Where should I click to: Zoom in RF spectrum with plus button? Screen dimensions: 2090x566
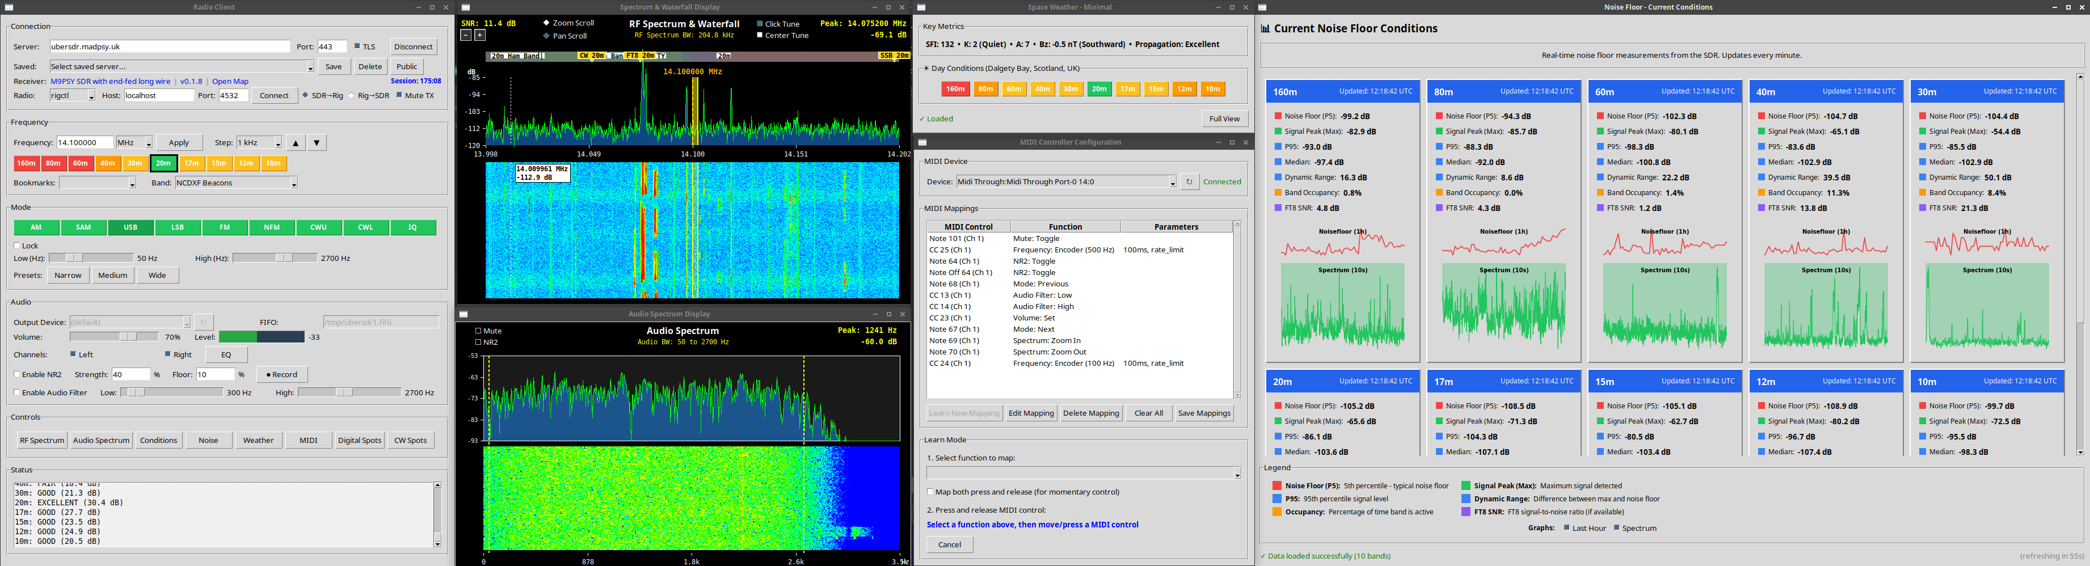click(x=479, y=35)
